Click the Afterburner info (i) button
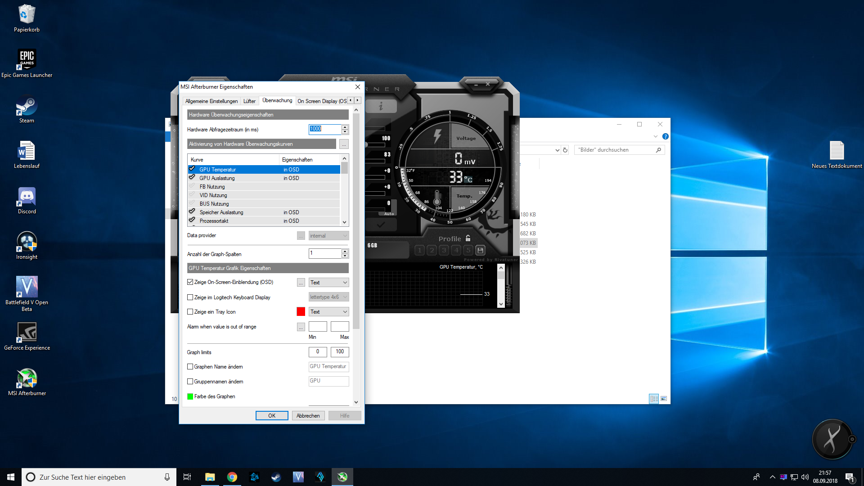864x486 pixels. coord(381,106)
